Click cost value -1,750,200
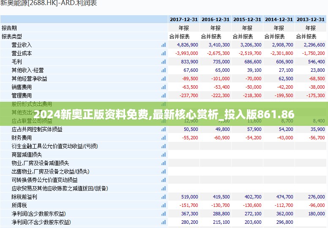328x228 pixels. coord(313,53)
